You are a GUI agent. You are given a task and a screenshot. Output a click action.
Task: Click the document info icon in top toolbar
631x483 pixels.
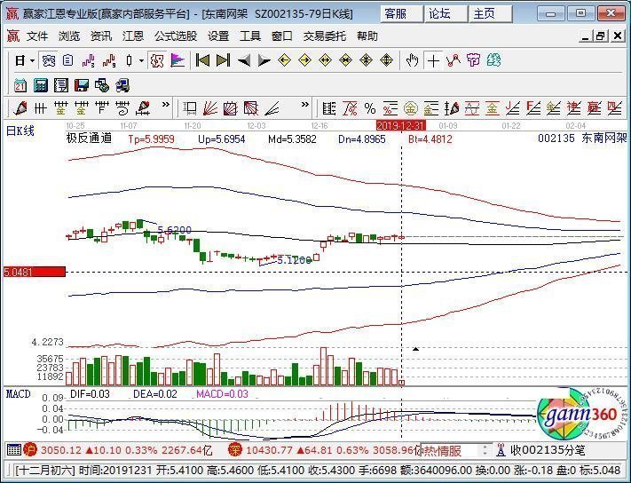point(67,60)
